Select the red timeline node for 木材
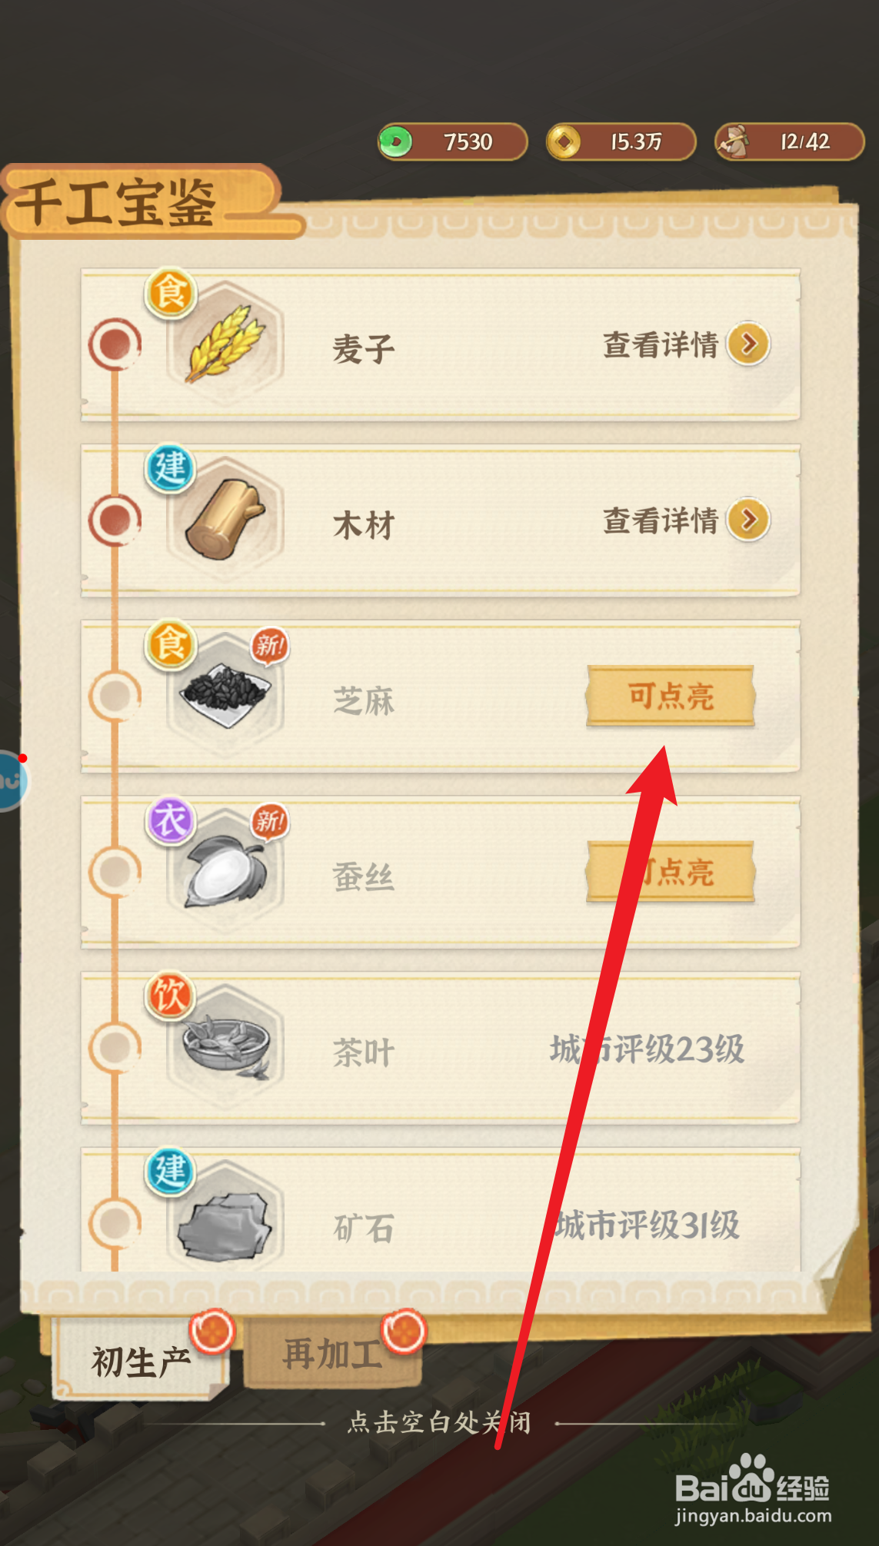Viewport: 879px width, 1546px height. pyautogui.click(x=115, y=520)
